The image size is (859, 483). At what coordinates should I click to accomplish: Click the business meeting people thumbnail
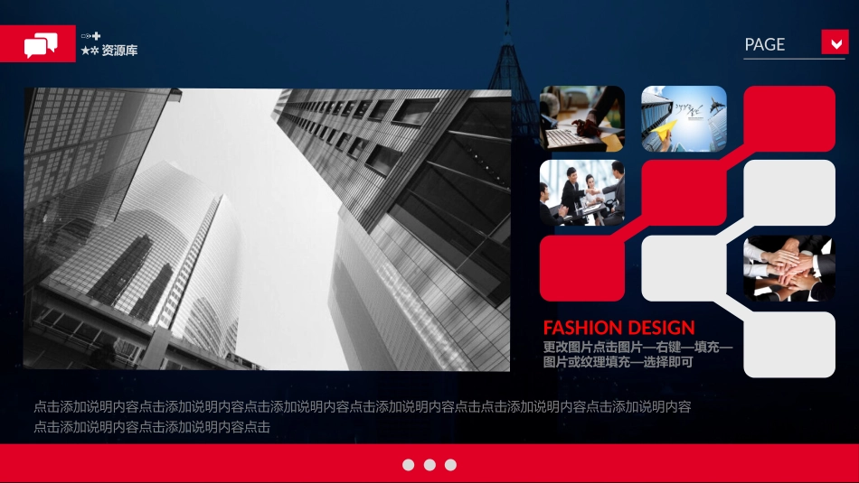581,192
